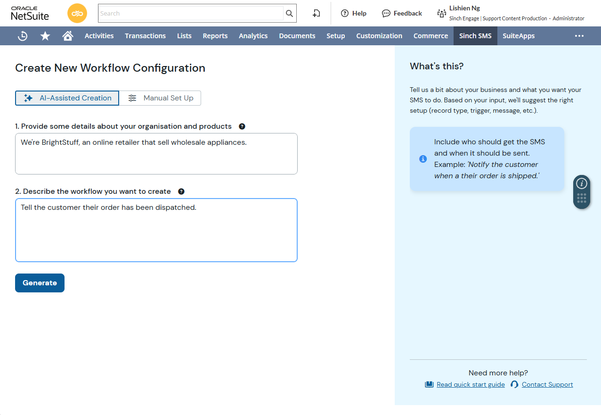The width and height of the screenshot is (601, 415).
Task: Expand the overflow ellipsis navigation menu
Action: (579, 36)
